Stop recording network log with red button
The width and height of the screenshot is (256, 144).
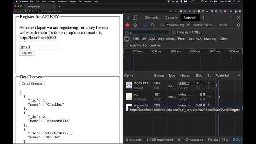pyautogui.click(x=128, y=25)
